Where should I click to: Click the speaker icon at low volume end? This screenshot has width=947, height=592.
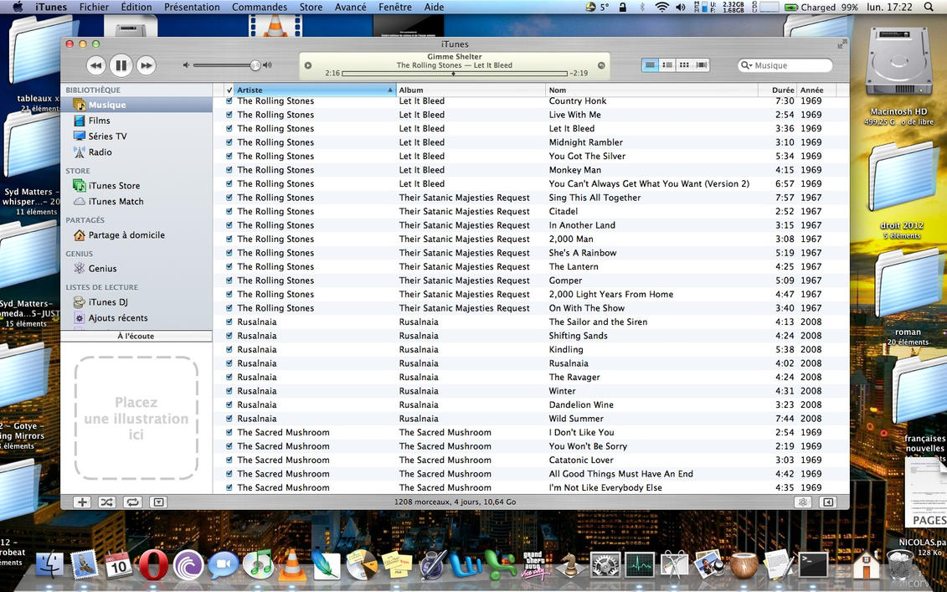click(x=187, y=65)
